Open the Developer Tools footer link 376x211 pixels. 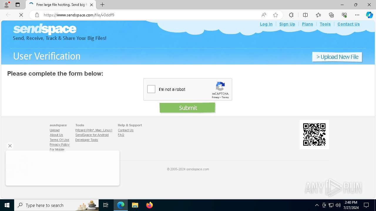(87, 140)
